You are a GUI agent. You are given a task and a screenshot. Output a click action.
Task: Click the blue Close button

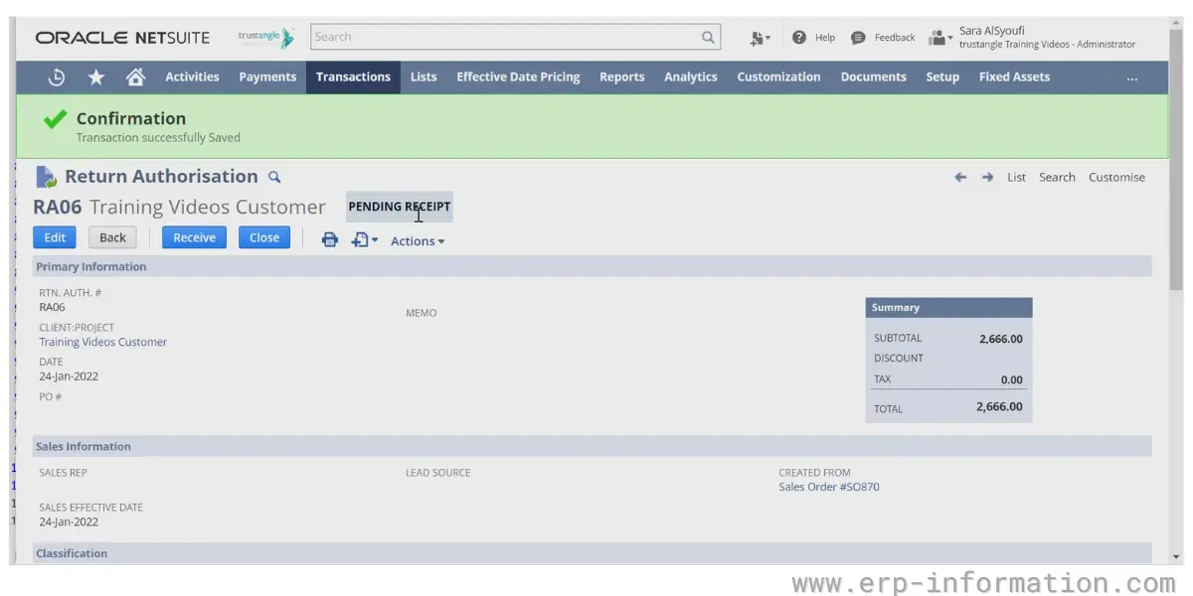[x=264, y=237]
